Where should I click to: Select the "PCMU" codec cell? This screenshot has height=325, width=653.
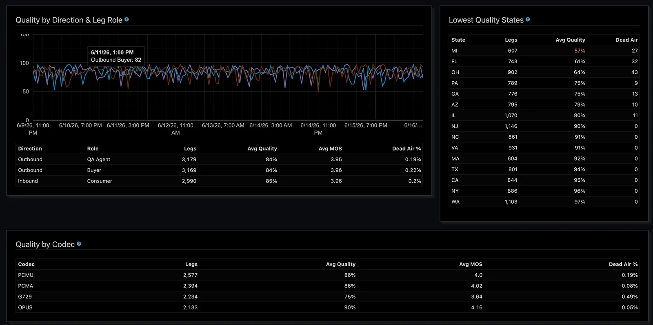[26, 275]
